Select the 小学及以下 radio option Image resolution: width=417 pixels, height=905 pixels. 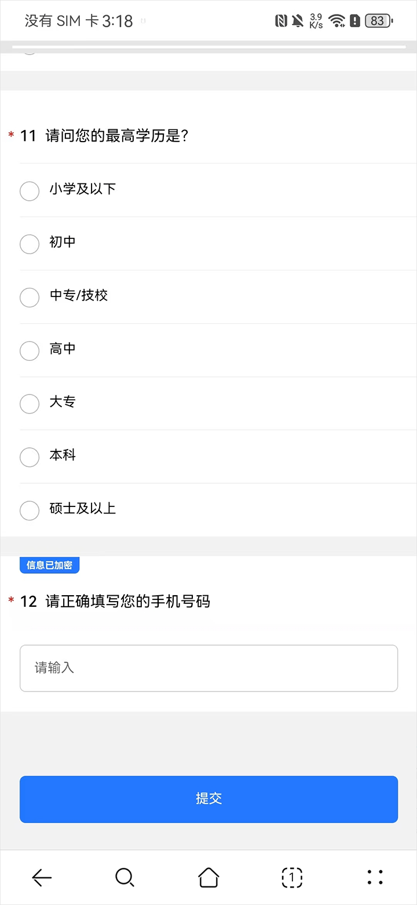click(x=30, y=191)
